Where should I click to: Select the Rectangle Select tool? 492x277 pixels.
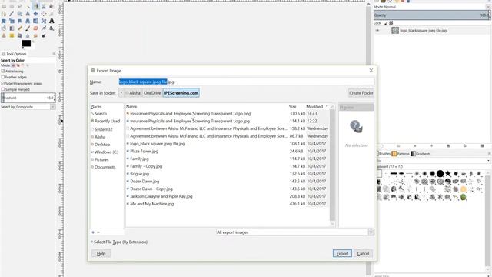point(4,6)
